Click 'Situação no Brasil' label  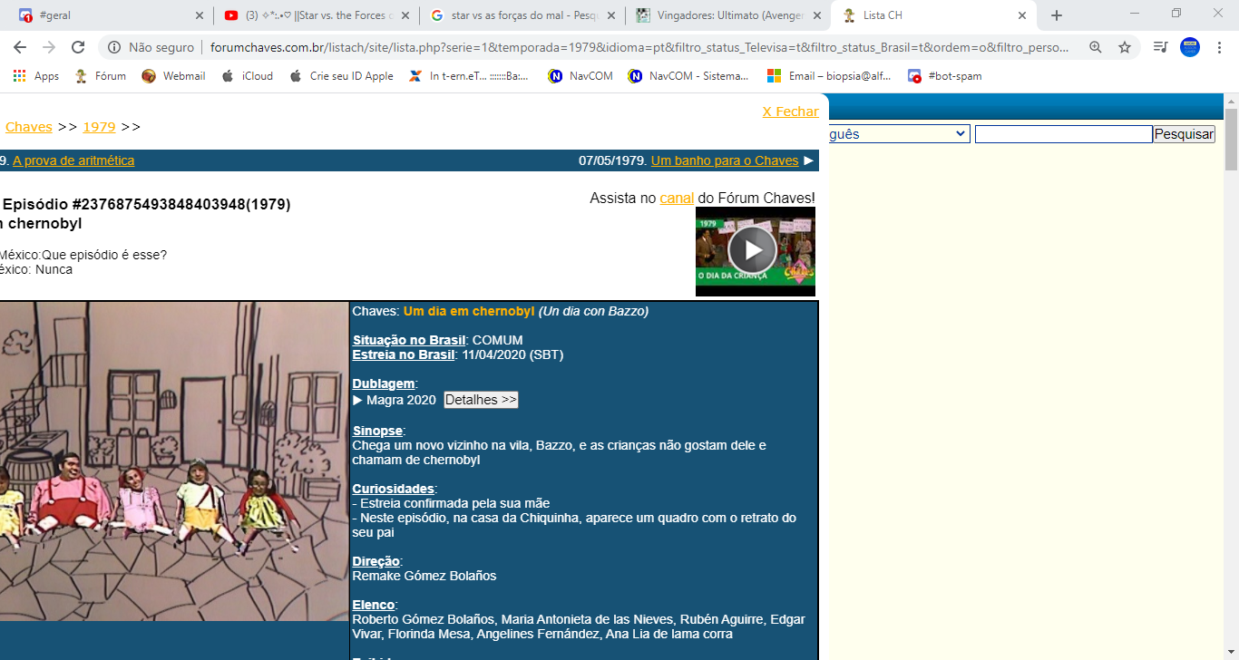[x=408, y=340]
